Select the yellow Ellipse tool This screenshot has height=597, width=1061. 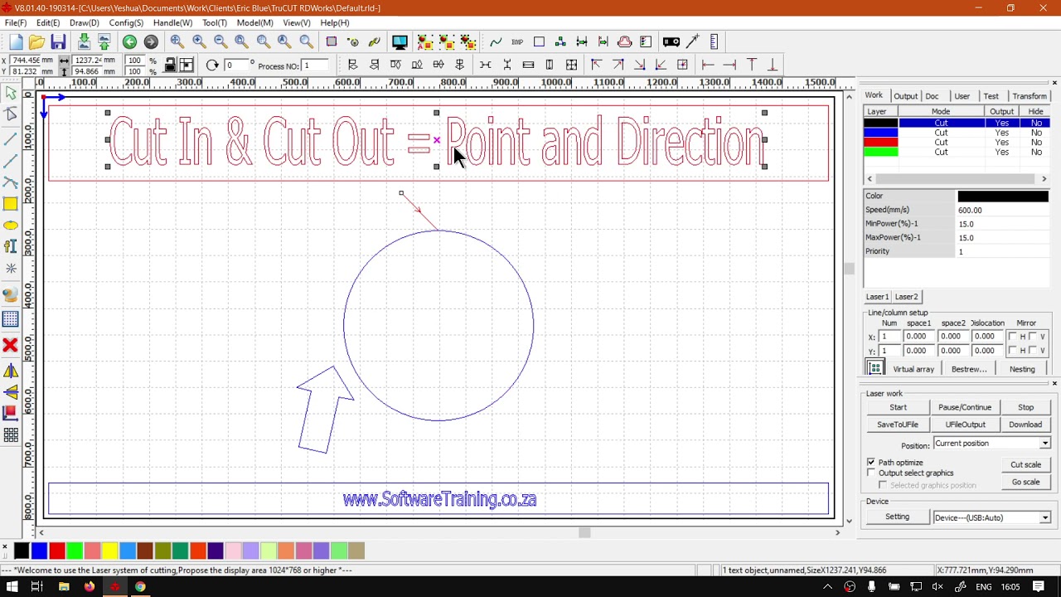[x=11, y=226]
